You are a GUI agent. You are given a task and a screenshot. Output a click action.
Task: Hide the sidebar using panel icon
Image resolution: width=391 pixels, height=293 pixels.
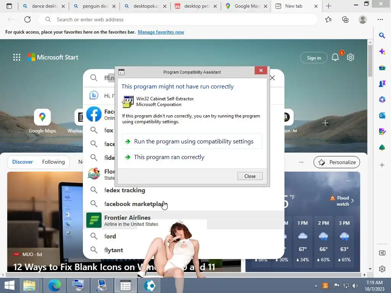[382, 253]
